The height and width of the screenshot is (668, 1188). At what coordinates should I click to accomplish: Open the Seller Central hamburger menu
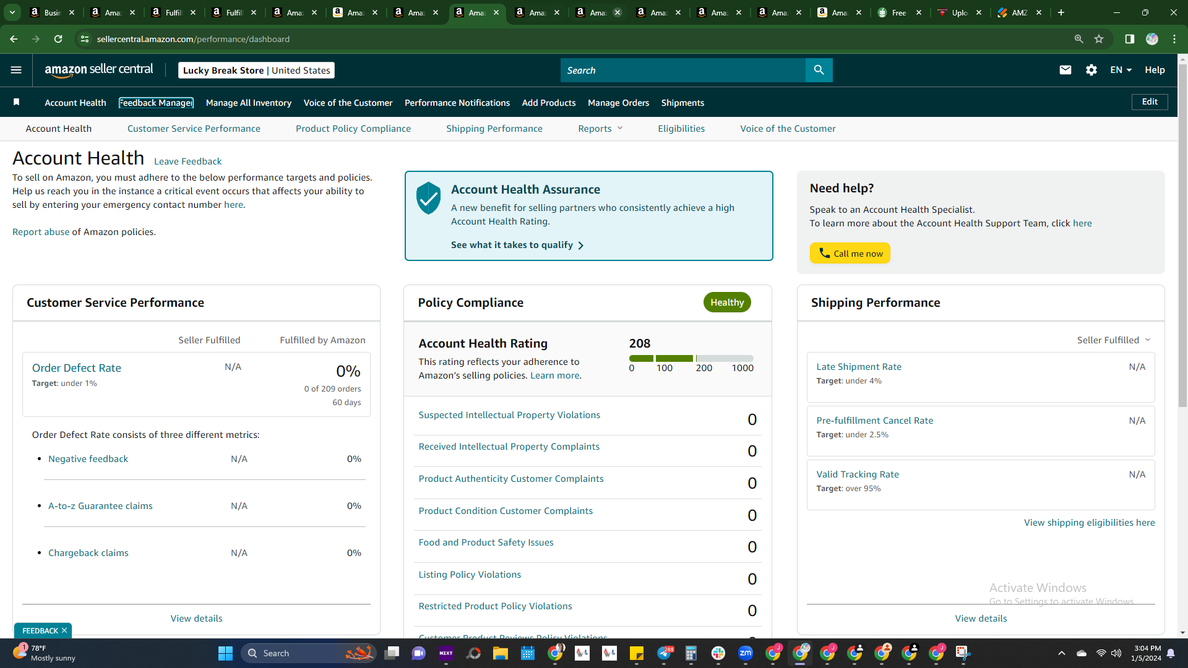click(x=16, y=70)
